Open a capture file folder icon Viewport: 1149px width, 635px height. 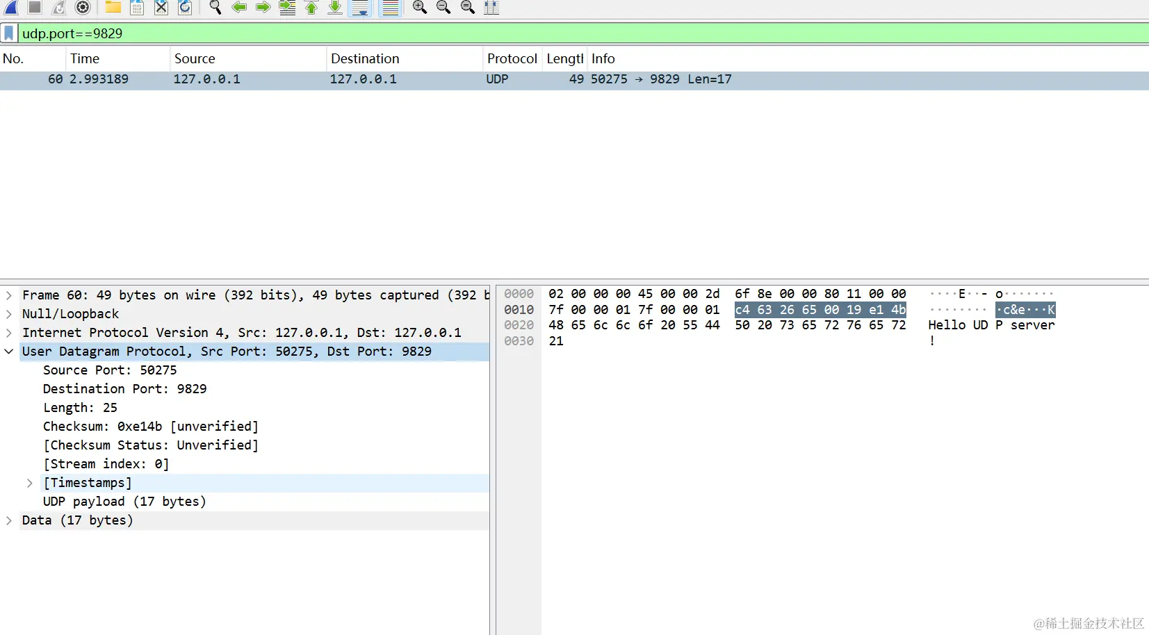(x=113, y=7)
